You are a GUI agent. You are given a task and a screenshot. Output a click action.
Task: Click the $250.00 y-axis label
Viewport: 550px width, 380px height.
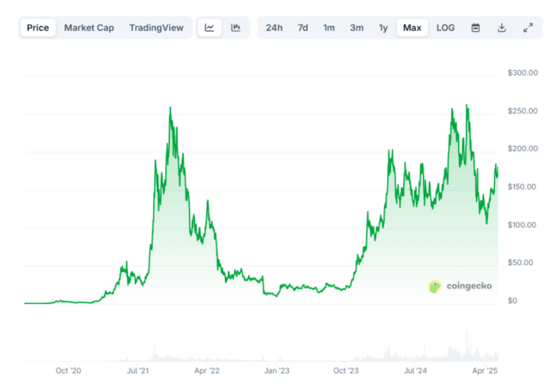[522, 111]
